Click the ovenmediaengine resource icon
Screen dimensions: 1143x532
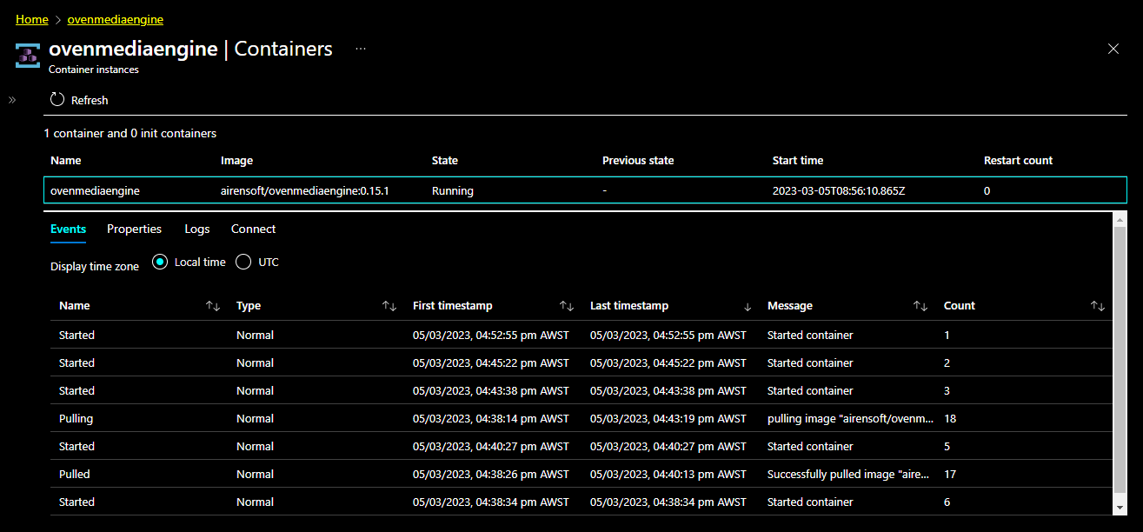tap(27, 54)
